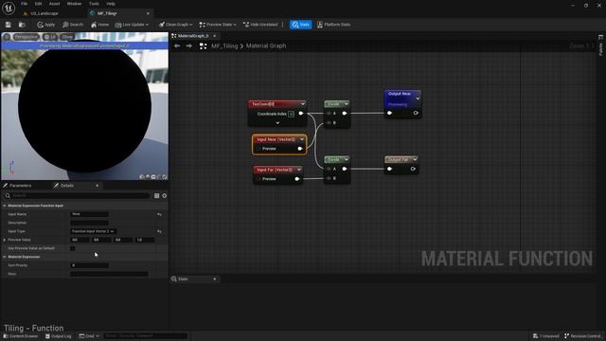Close the MaterialGraph_0 tab
The image size is (606, 341).
point(215,36)
